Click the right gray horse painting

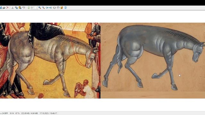[x=153, y=60]
